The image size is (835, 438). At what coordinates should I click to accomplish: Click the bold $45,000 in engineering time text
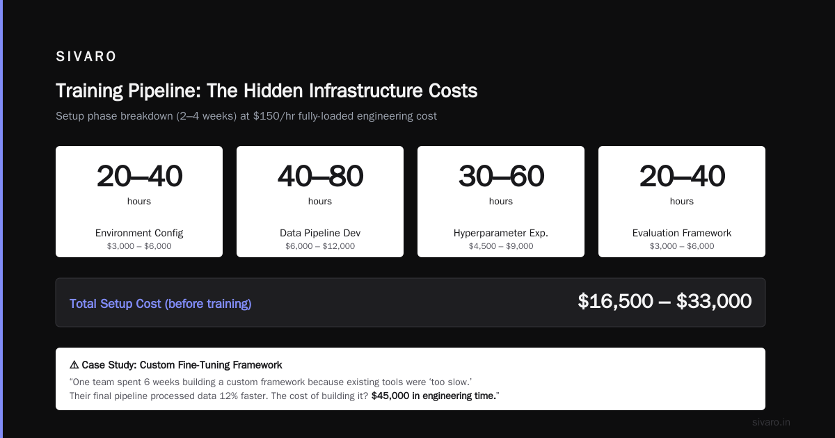pos(434,396)
